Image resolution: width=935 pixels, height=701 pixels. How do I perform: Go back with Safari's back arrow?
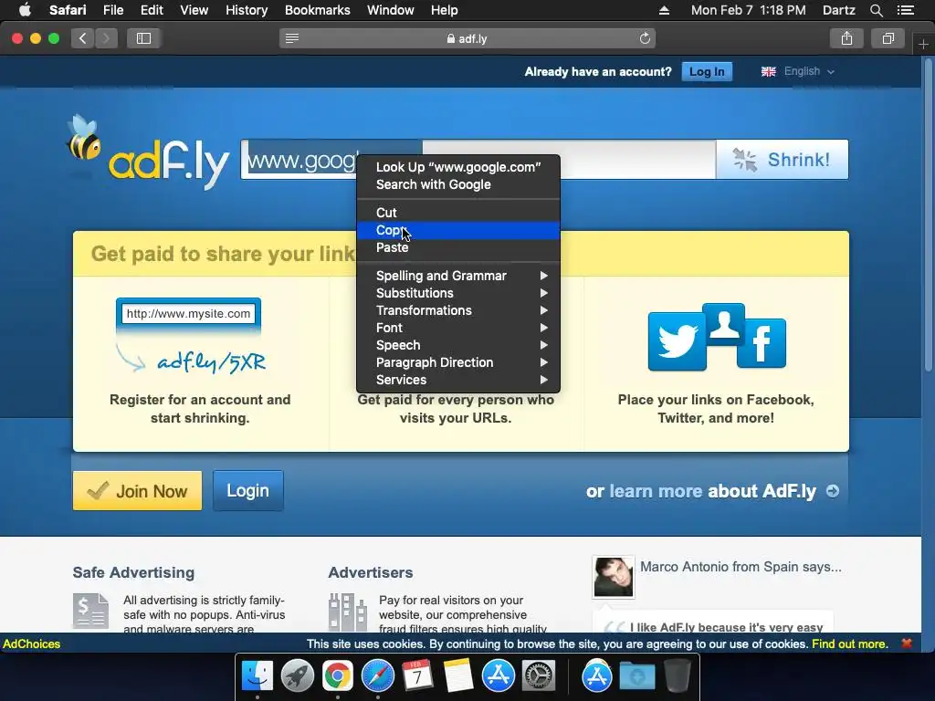coord(83,38)
